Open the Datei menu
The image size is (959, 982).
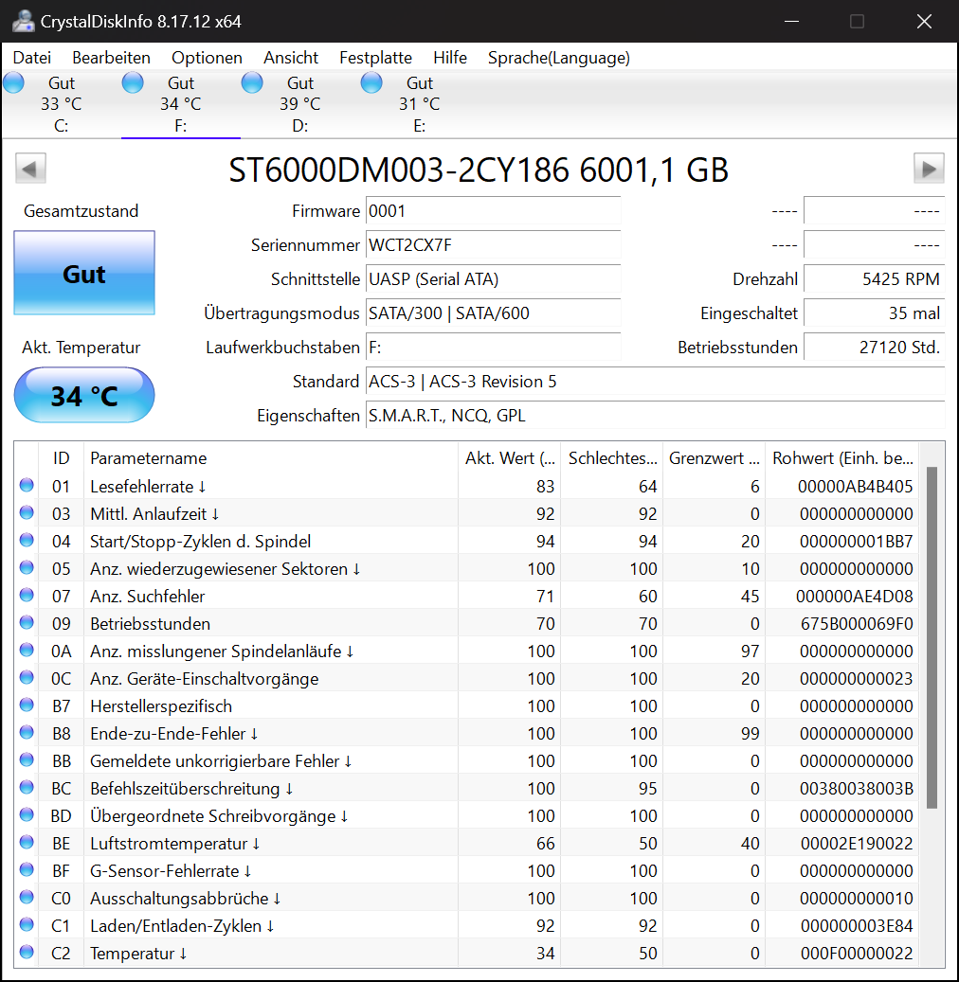click(x=31, y=58)
